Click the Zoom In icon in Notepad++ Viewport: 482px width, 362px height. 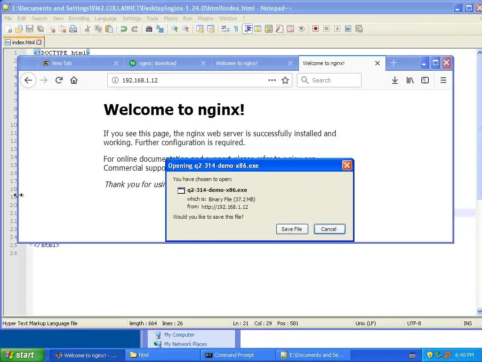click(174, 29)
